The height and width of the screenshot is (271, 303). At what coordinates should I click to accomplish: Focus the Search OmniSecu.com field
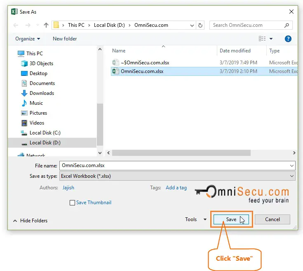(x=251, y=25)
